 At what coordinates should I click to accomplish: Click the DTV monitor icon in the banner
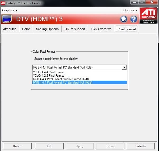(x=7, y=19)
